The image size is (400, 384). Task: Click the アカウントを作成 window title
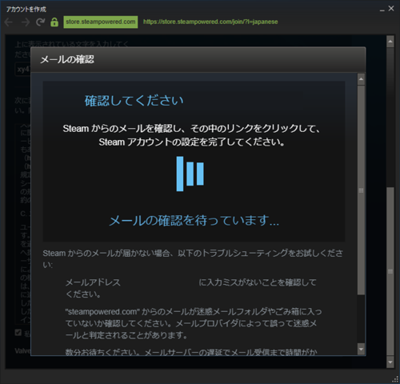coord(26,10)
